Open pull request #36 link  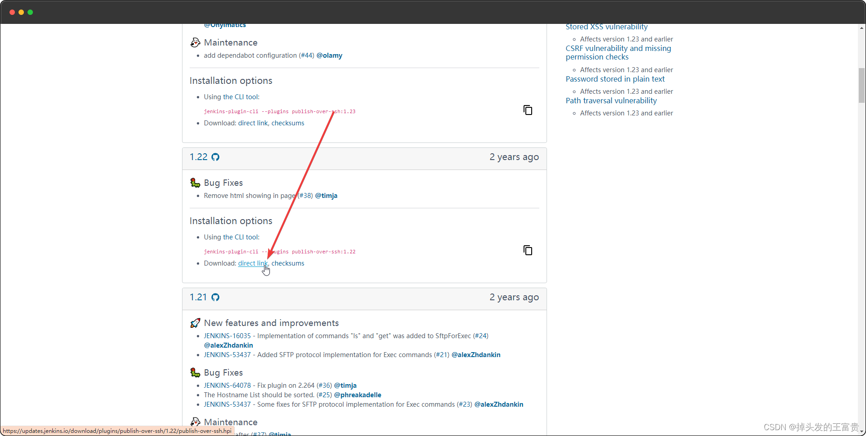point(324,386)
